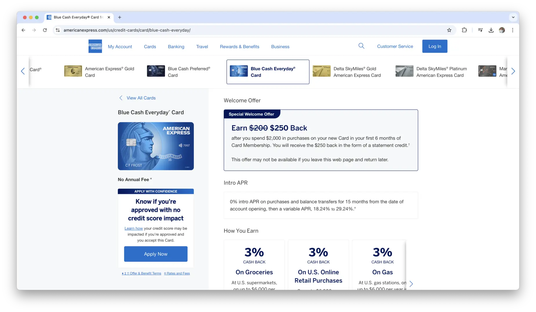This screenshot has width=536, height=312.
Task: Click the View All Cards link
Action: [x=138, y=98]
